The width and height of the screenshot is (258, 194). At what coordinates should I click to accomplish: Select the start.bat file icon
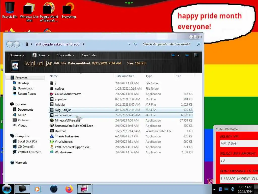(x=52, y=131)
